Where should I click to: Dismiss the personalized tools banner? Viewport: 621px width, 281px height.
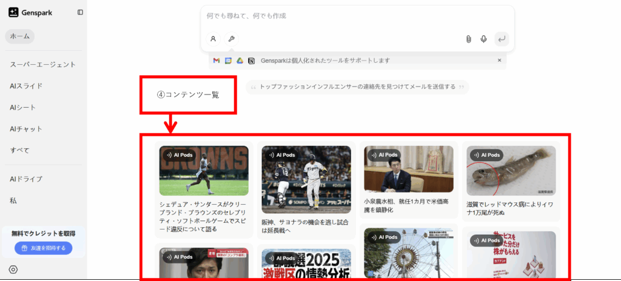pos(499,61)
